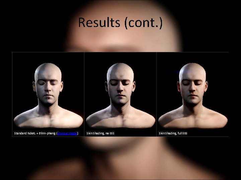Viewport: 241px width, 180px height.
Task: Click the 'Skin Shading, full SSS' caption
Action: pyautogui.click(x=173, y=133)
